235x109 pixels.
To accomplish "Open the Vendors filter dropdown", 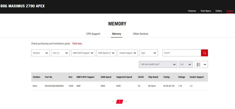I will (40, 53).
